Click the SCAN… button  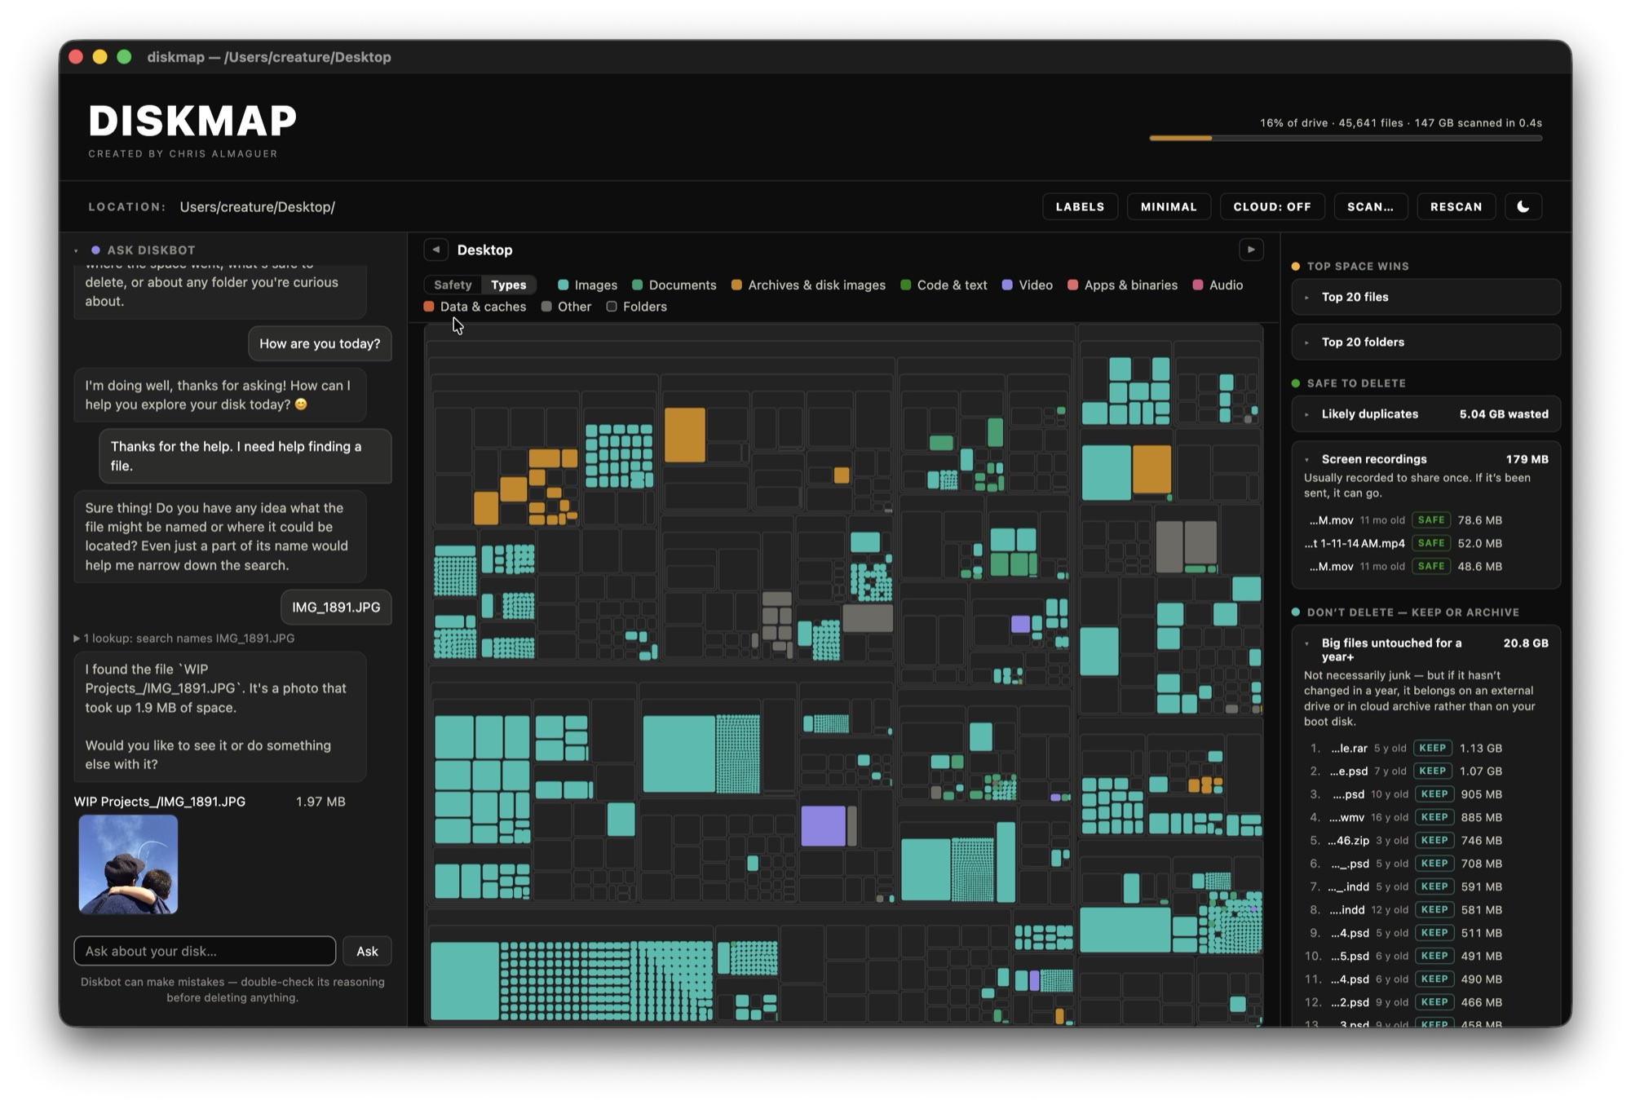[x=1370, y=206]
